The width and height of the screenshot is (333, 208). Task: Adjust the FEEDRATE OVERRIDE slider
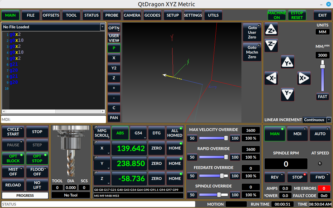214,176
